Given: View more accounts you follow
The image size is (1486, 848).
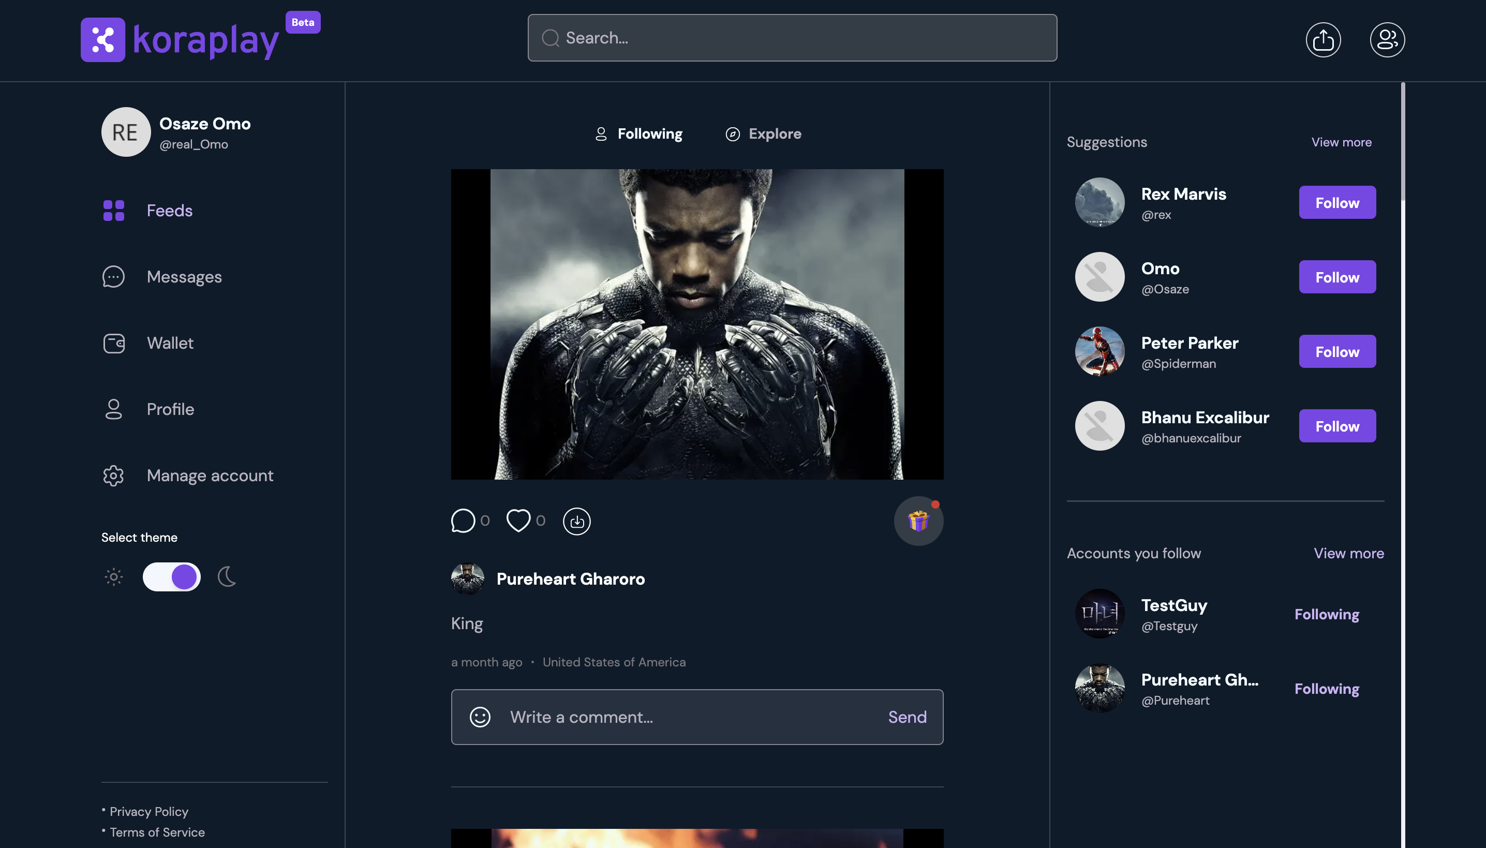Looking at the screenshot, I should tap(1348, 553).
